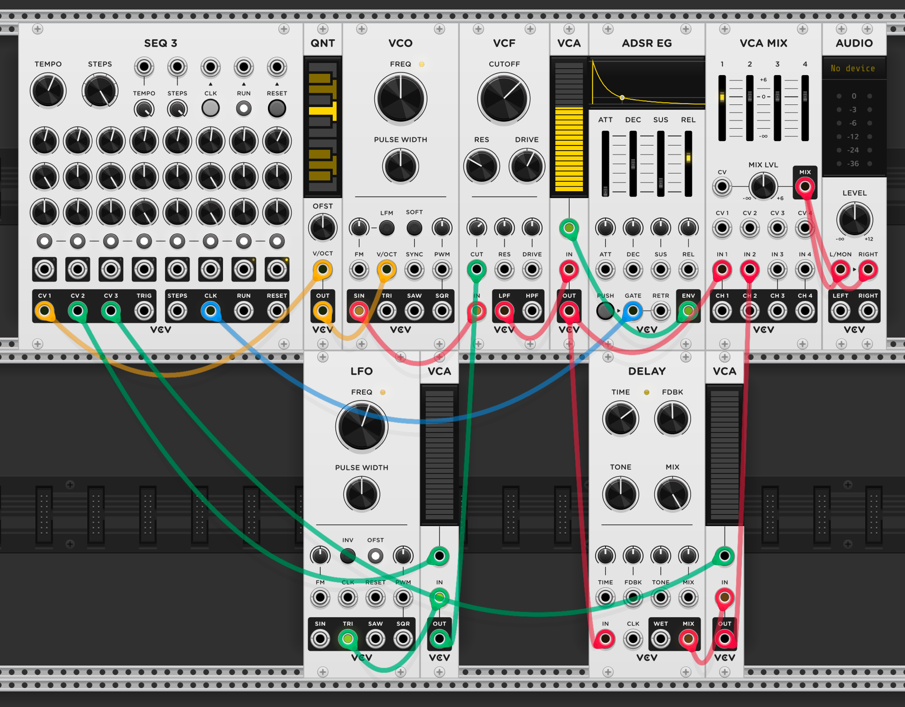Click the SEQ 3 STEPS knob
The width and height of the screenshot is (905, 707).
pyautogui.click(x=100, y=91)
